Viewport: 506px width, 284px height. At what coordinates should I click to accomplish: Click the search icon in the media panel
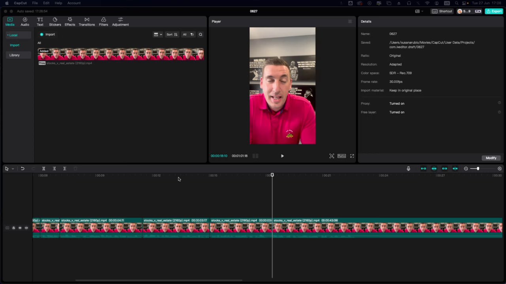(x=200, y=34)
